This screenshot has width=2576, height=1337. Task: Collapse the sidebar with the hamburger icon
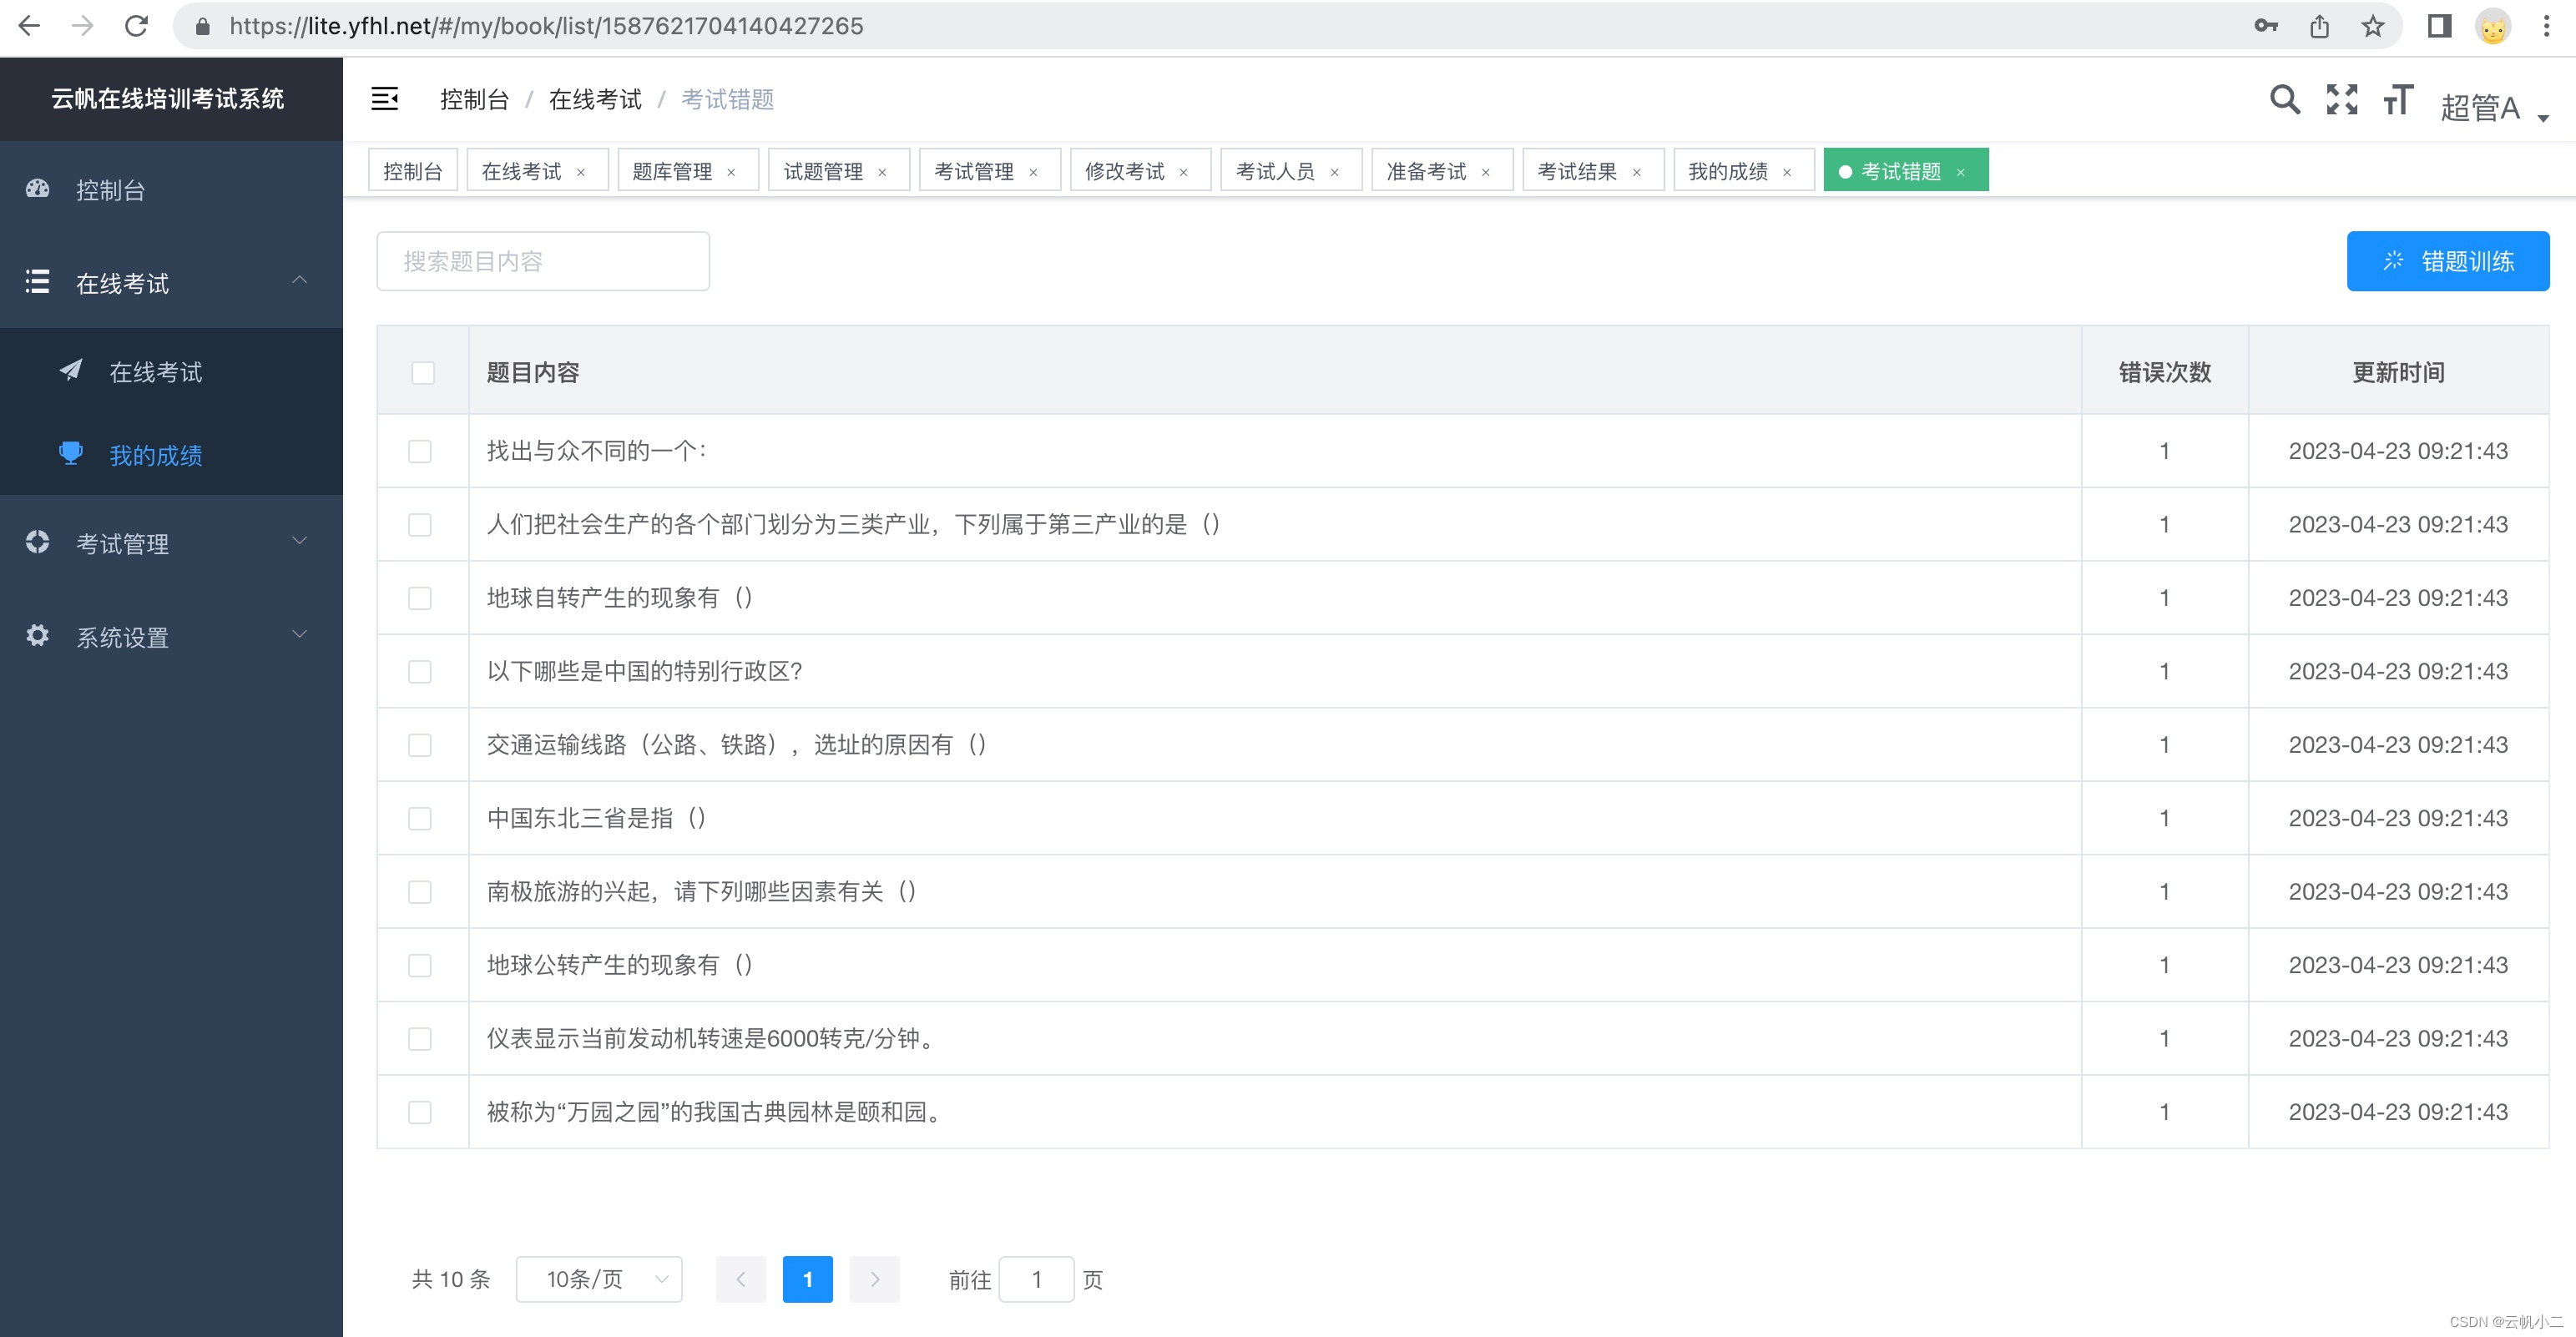[x=384, y=99]
